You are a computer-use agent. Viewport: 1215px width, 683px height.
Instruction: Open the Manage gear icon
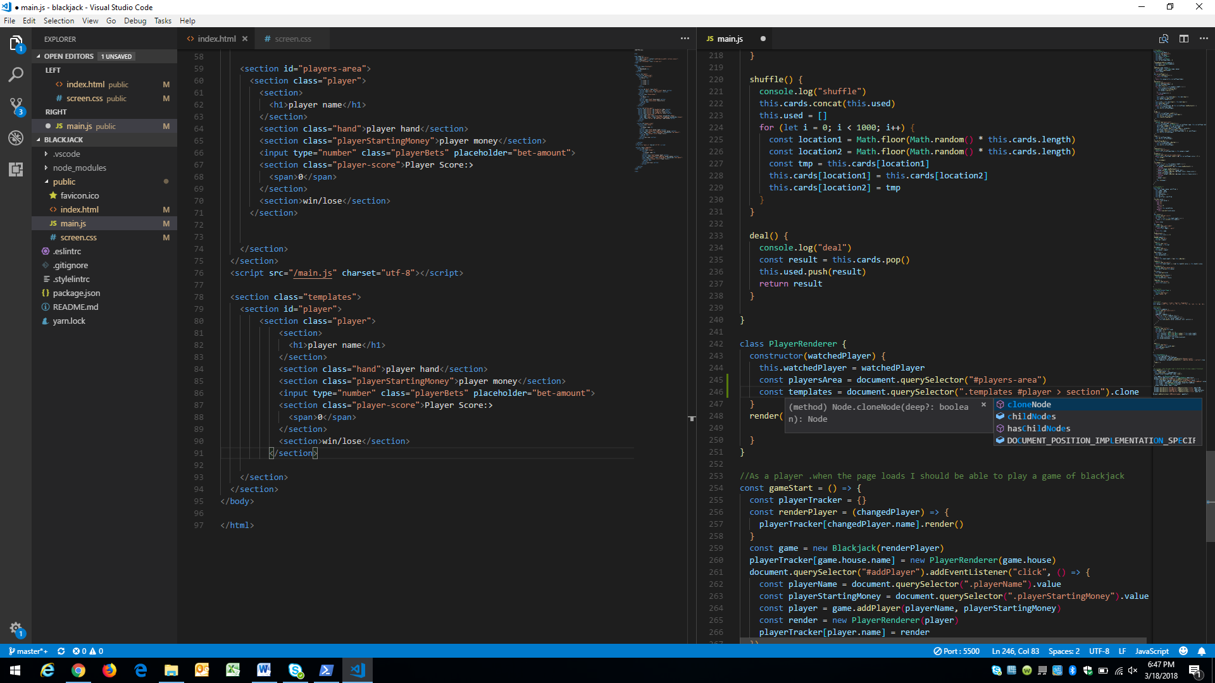pos(16,629)
